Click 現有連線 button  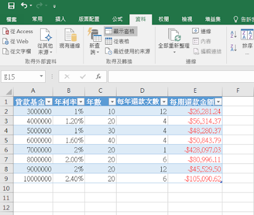click(x=70, y=38)
